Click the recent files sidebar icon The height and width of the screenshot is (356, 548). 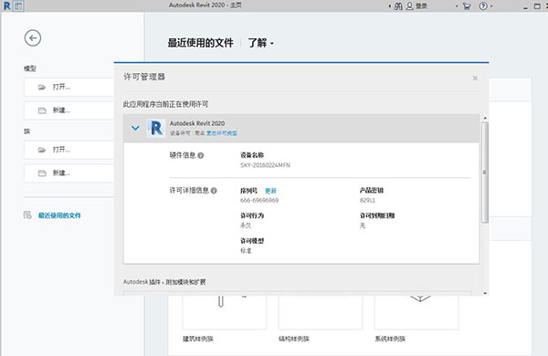27,215
